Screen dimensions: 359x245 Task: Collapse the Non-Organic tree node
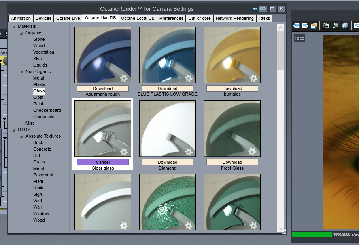pos(21,72)
